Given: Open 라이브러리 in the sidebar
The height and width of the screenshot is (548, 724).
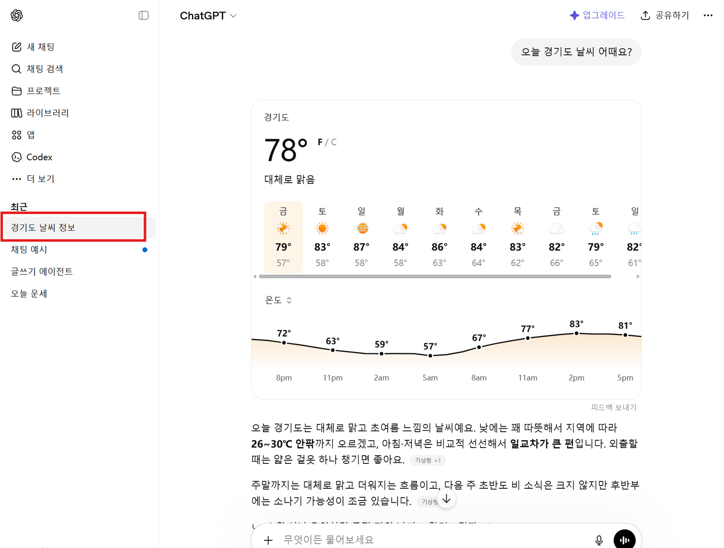Looking at the screenshot, I should tap(40, 113).
